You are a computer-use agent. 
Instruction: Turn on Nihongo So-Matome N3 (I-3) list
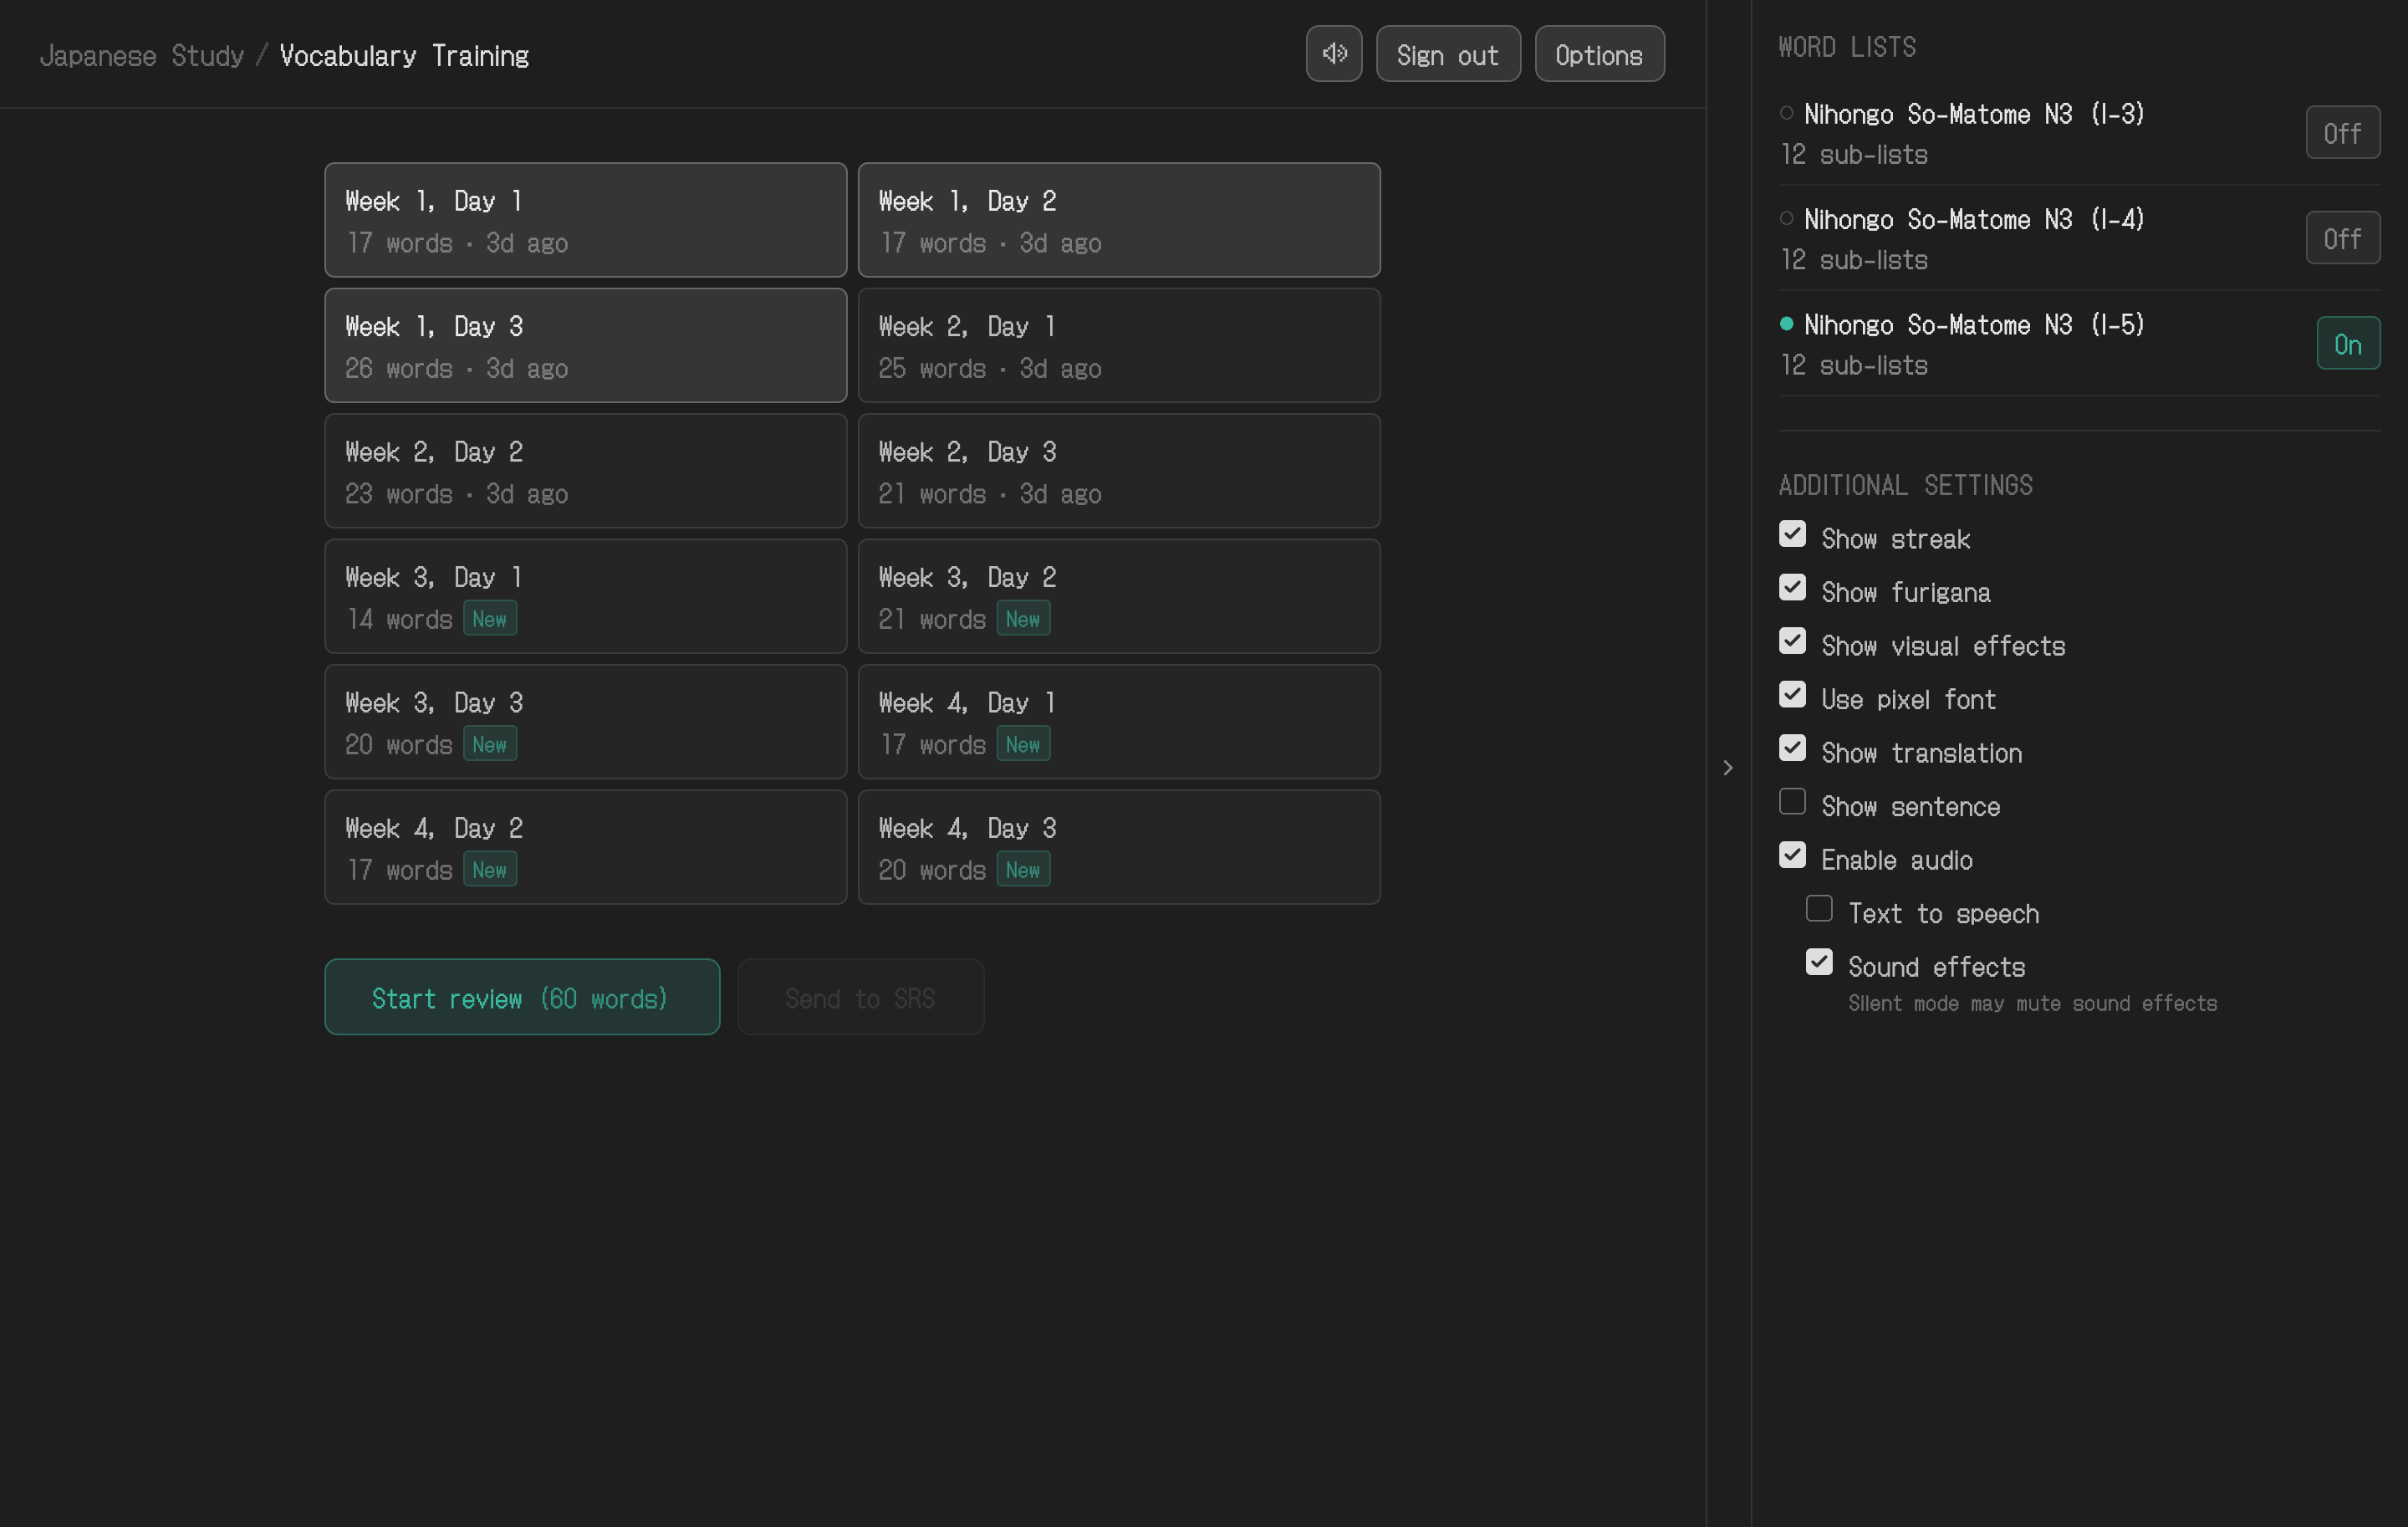(x=2342, y=133)
